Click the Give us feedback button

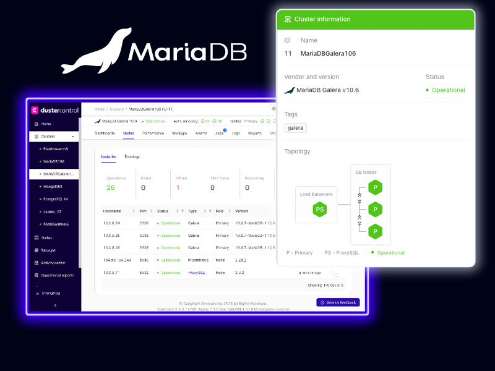coord(338,302)
